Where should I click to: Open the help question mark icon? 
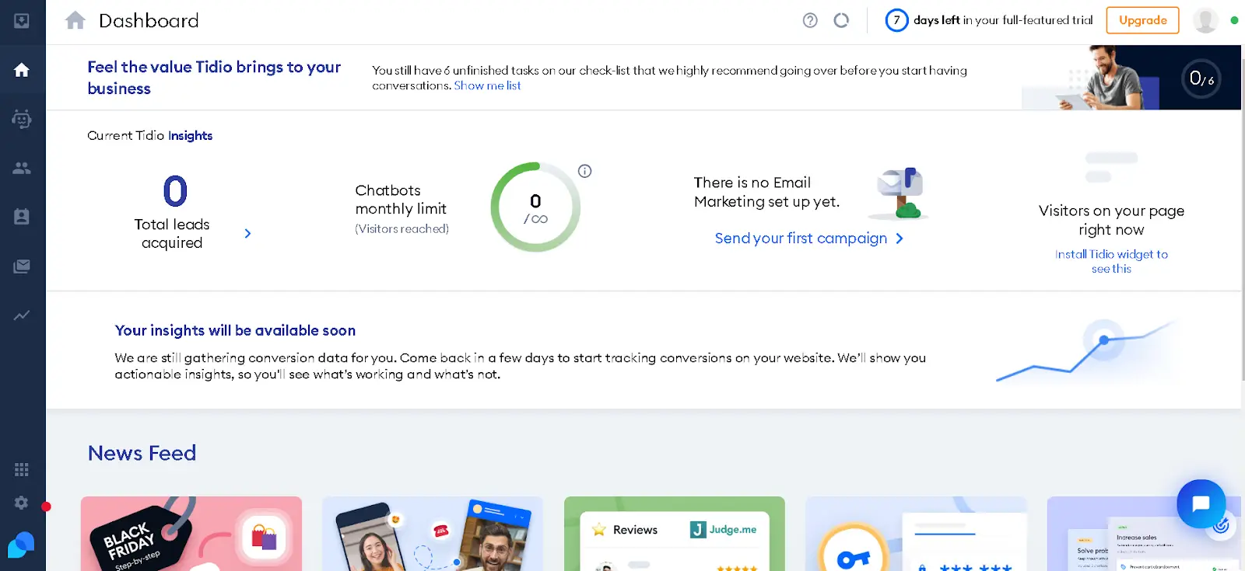tap(810, 20)
